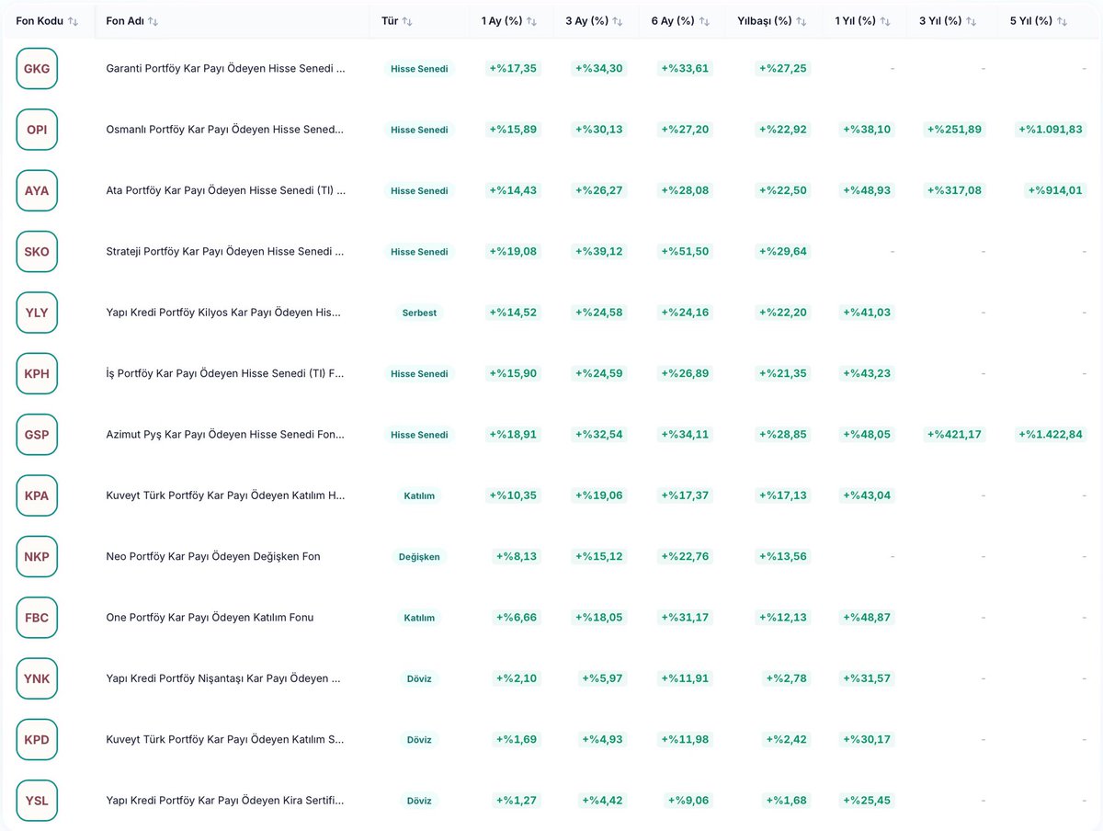Sort by 3 Ay (%) column arrows
Viewport: 1103px width, 831px height.
pos(618,21)
